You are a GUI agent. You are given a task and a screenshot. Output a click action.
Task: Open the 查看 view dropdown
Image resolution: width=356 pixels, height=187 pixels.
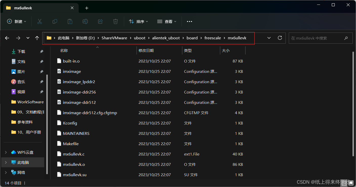(x=167, y=21)
